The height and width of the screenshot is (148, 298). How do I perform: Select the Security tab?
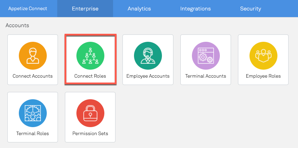251,9
